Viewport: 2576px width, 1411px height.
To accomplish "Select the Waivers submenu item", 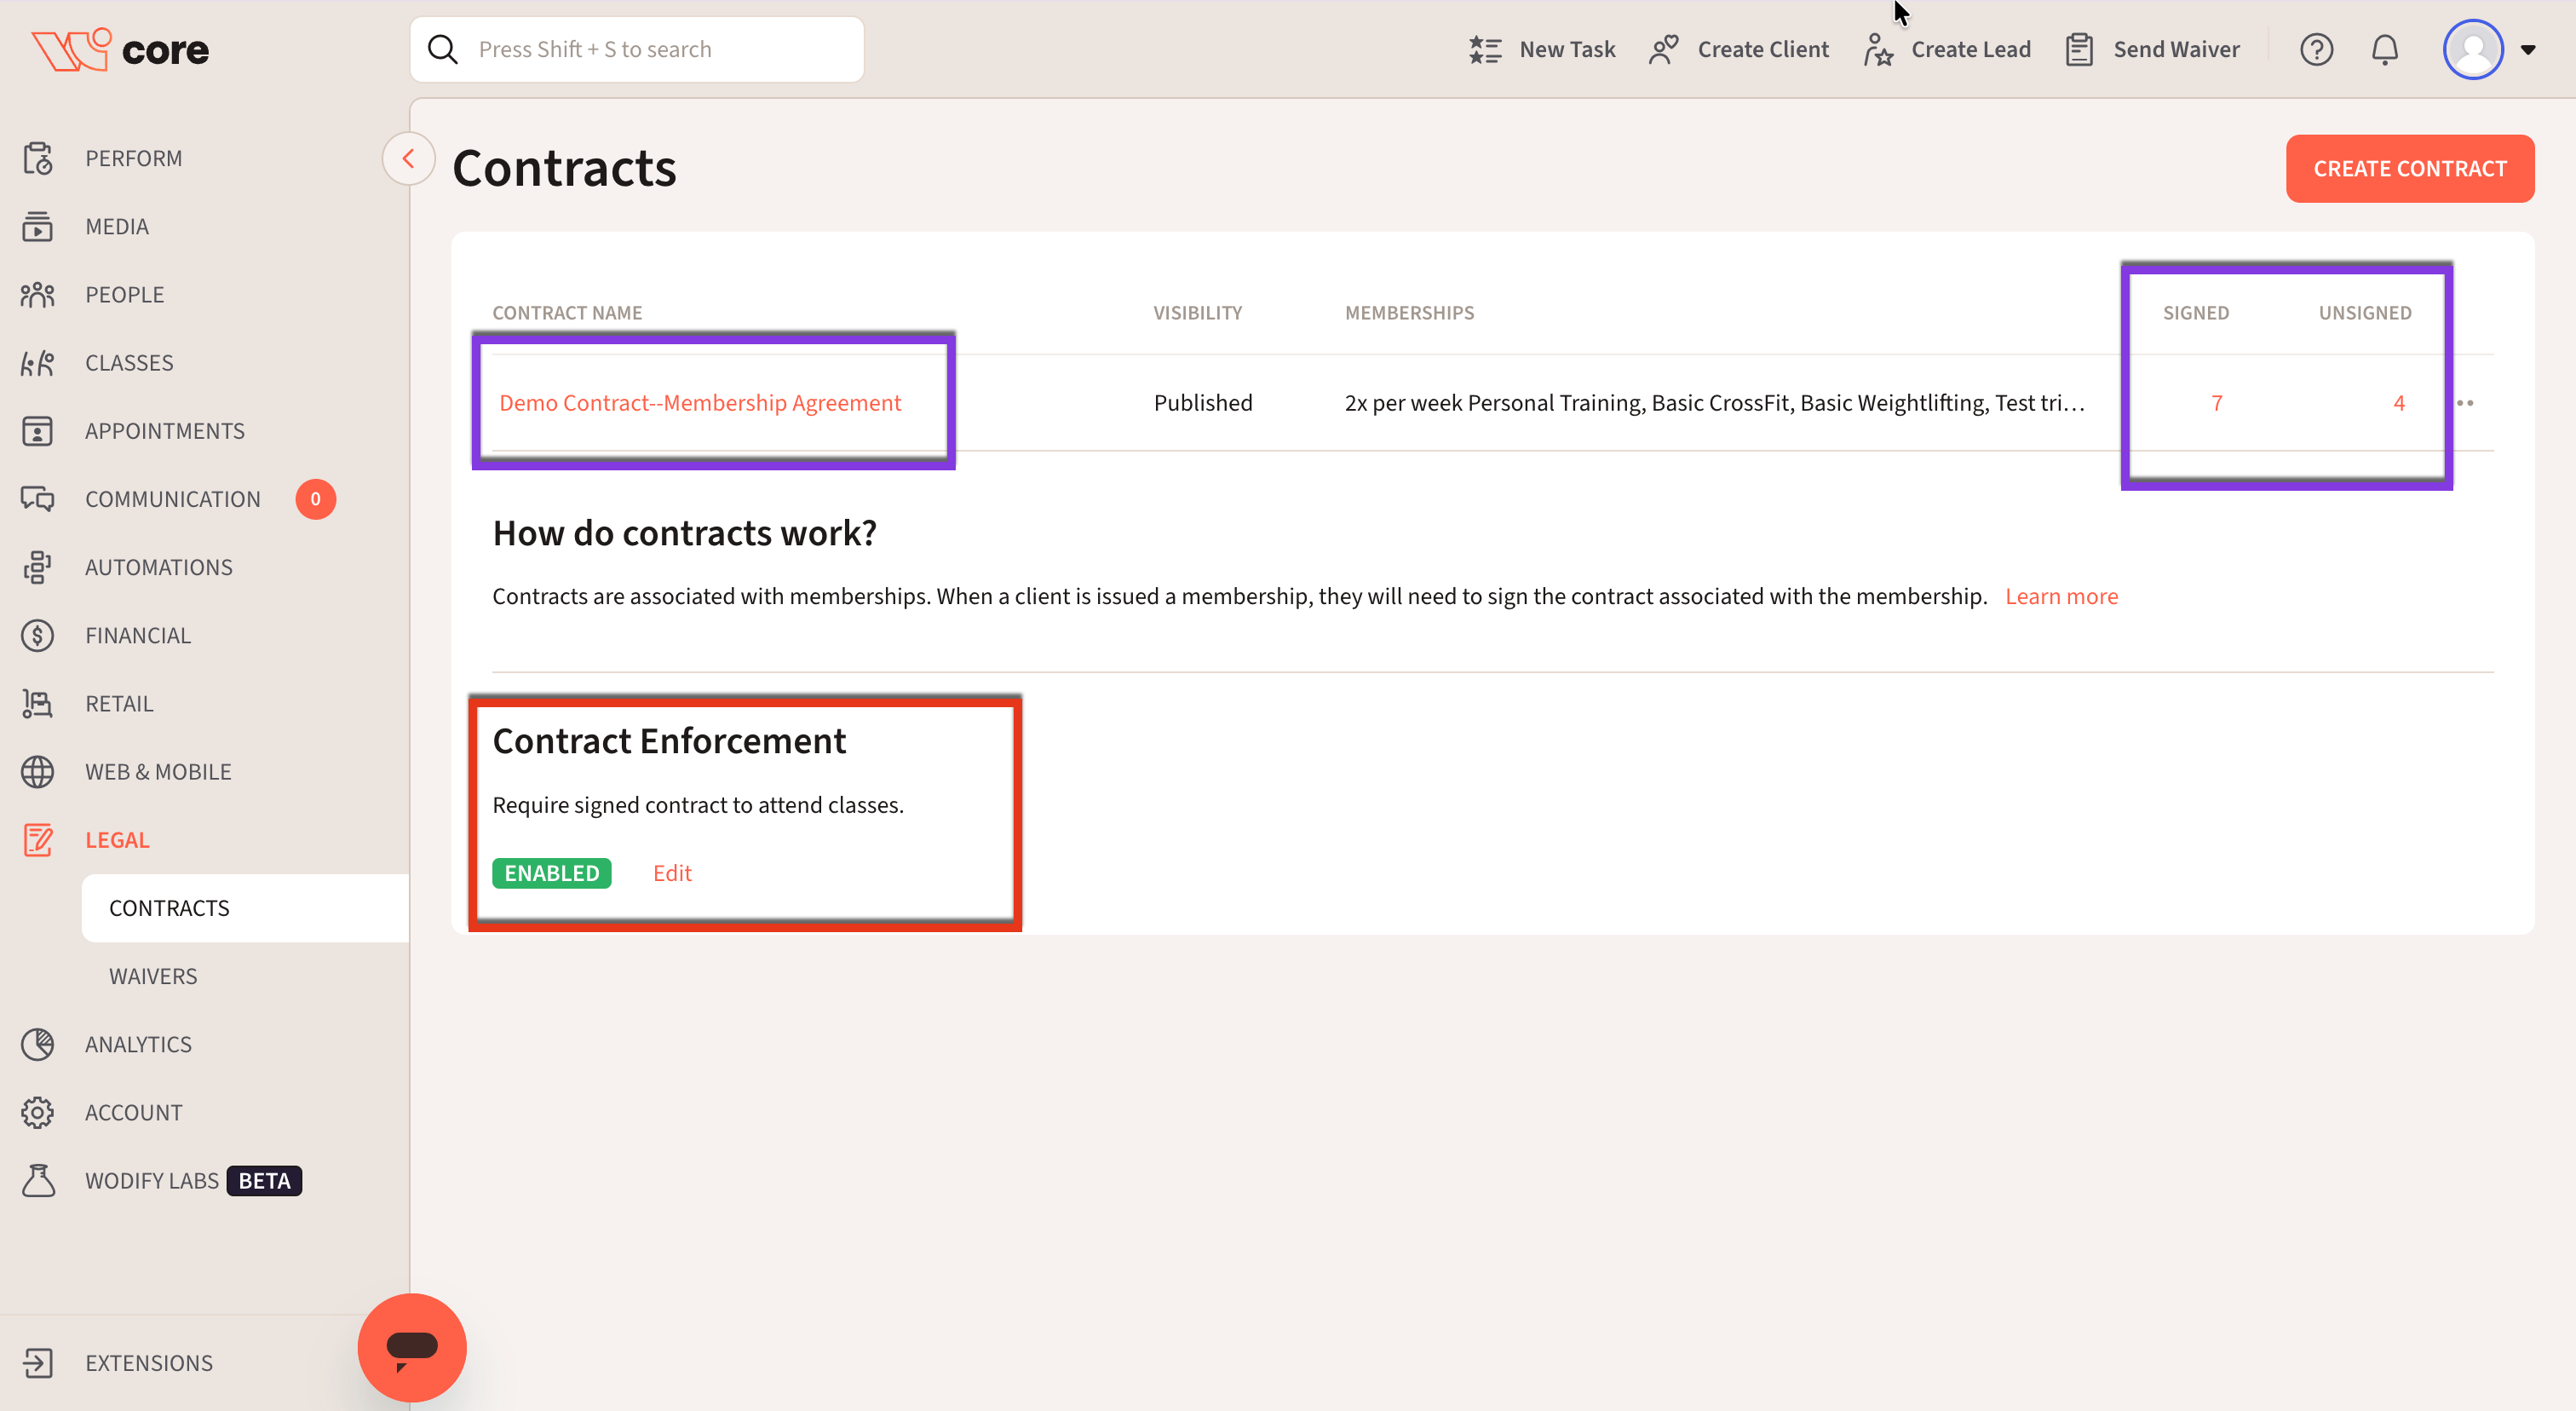I will coord(153,976).
